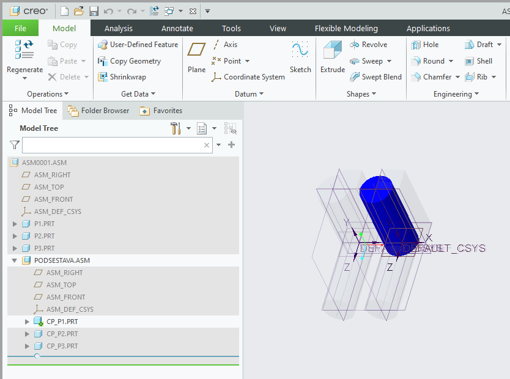Collapse the PODSESTAVA.ASM node

coord(15,260)
